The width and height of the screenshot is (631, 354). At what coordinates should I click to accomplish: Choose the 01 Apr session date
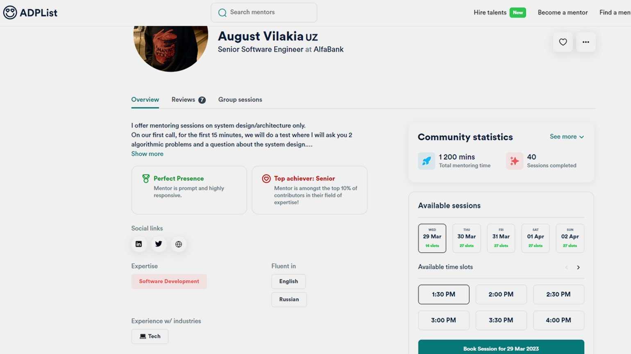click(x=535, y=238)
